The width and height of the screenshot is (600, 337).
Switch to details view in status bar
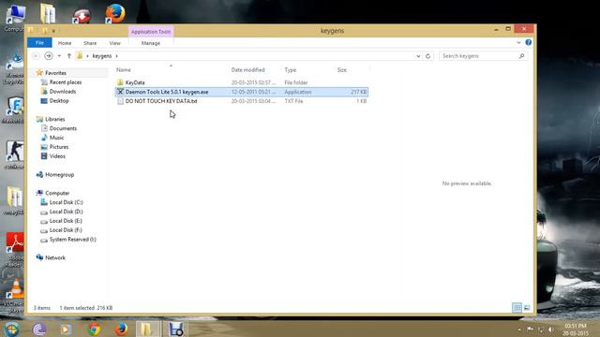coord(517,308)
